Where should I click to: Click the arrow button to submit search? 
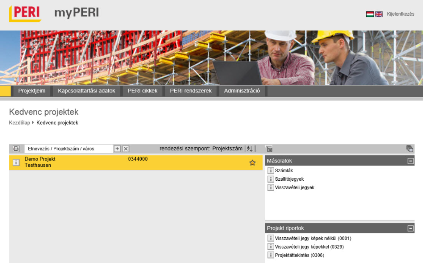[117, 149]
